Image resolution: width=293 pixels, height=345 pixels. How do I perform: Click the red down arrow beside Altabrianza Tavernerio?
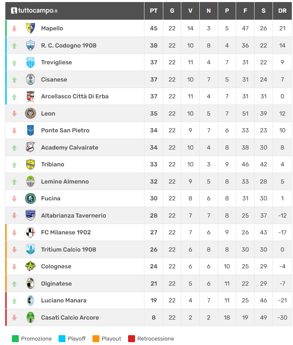point(14,216)
